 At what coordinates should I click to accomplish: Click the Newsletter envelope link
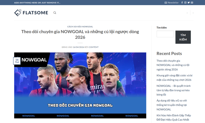click(171, 3)
